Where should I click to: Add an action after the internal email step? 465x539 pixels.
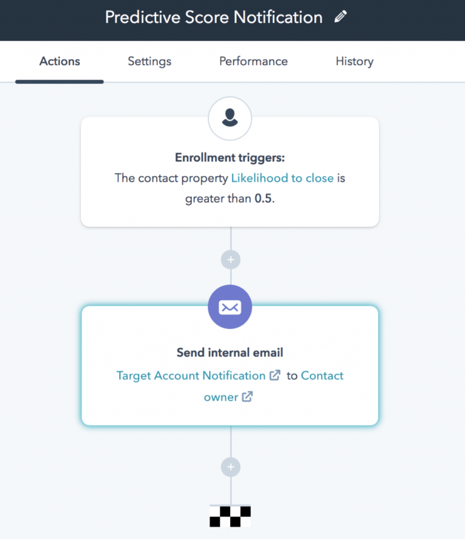pos(230,467)
